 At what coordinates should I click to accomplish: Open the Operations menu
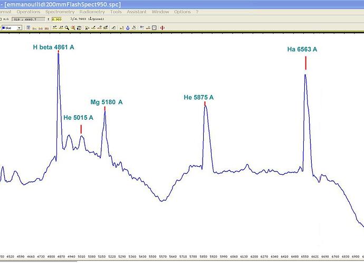[28, 12]
